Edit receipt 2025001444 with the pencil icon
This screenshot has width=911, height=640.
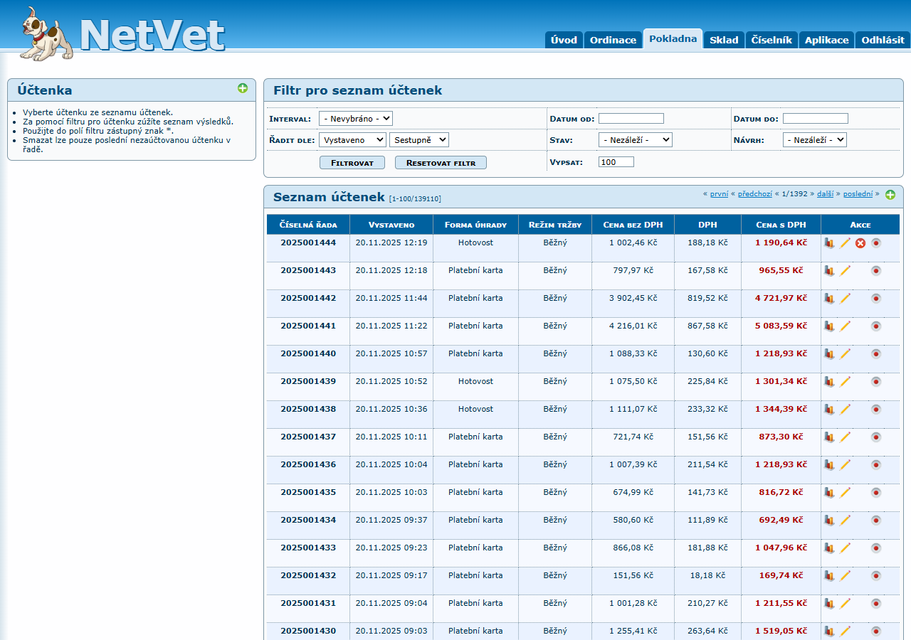tap(846, 242)
